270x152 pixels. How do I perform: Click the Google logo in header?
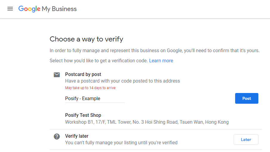pos(29,9)
